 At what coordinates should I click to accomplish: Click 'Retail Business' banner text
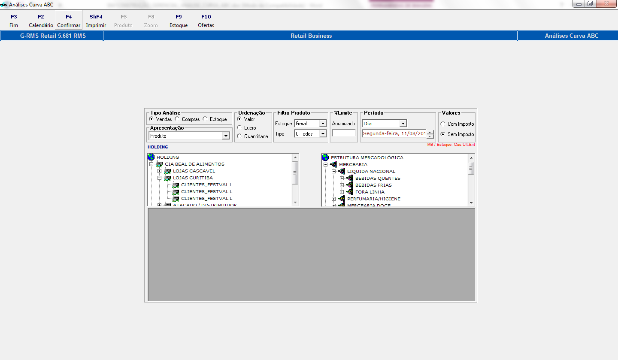point(311,36)
